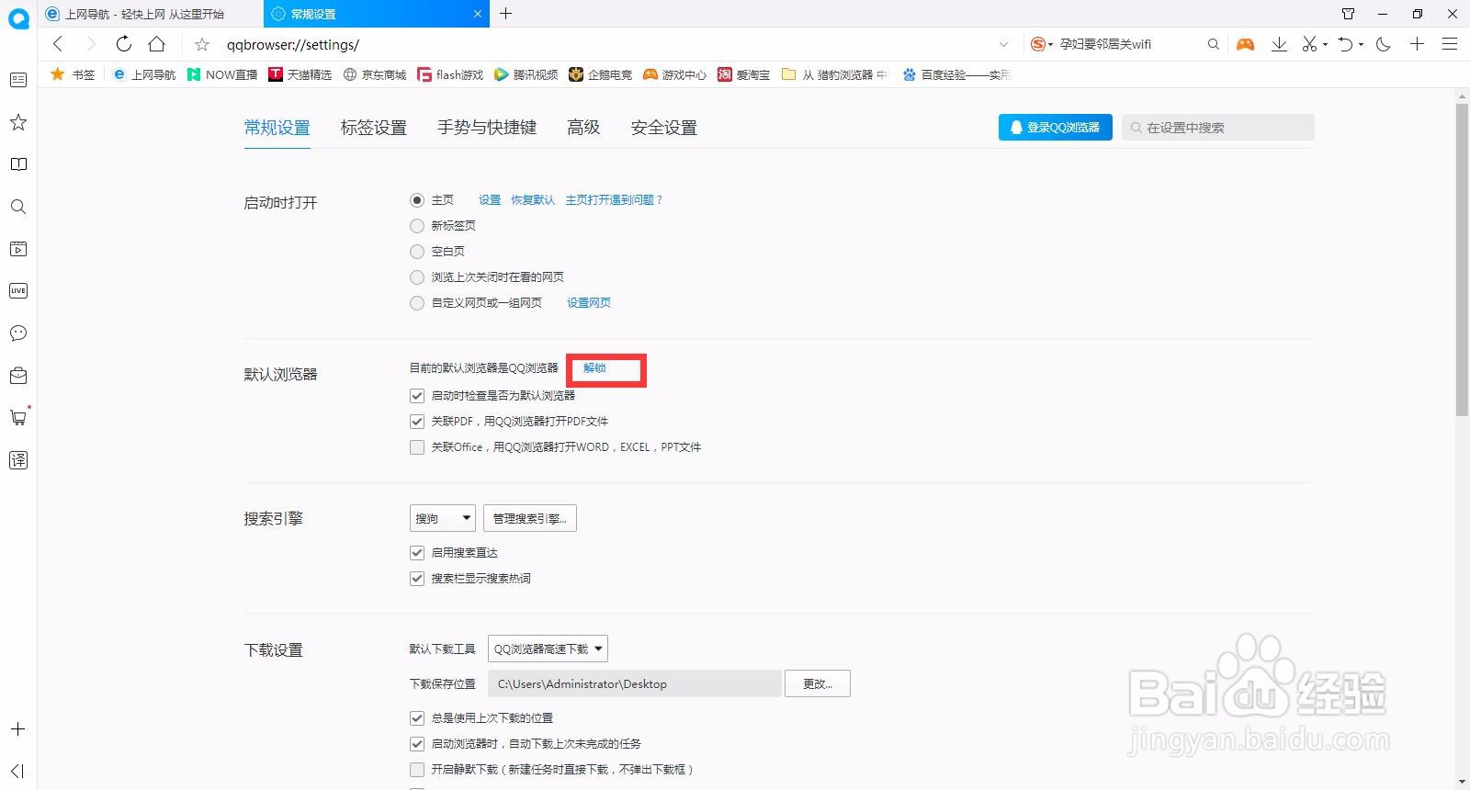Reload the page with the refresh icon

coord(123,44)
